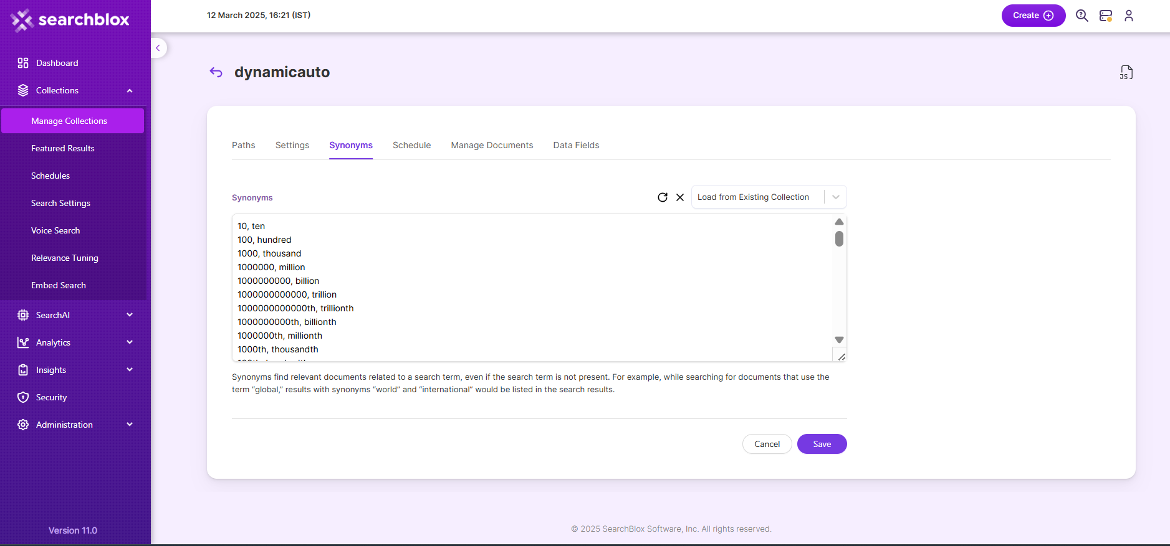Open Load from Existing Collection dropdown
Screen dimensions: 1170x546
769,197
